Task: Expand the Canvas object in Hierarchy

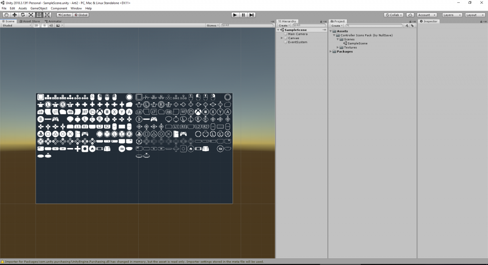Action: click(282, 38)
